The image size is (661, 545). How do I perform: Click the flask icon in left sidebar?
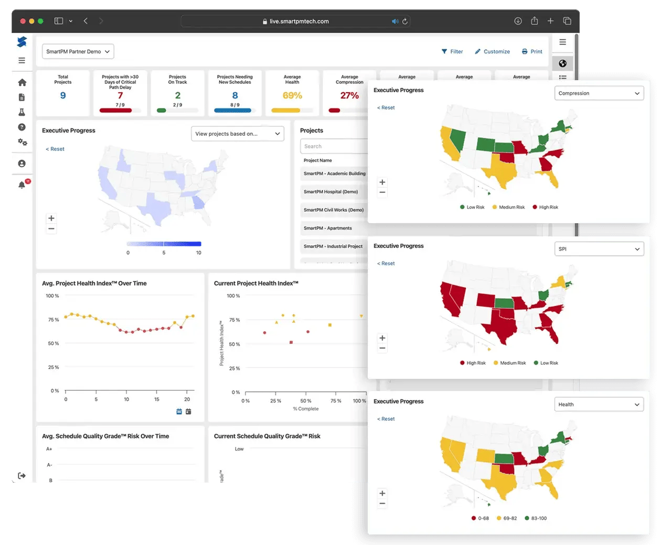pos(22,112)
